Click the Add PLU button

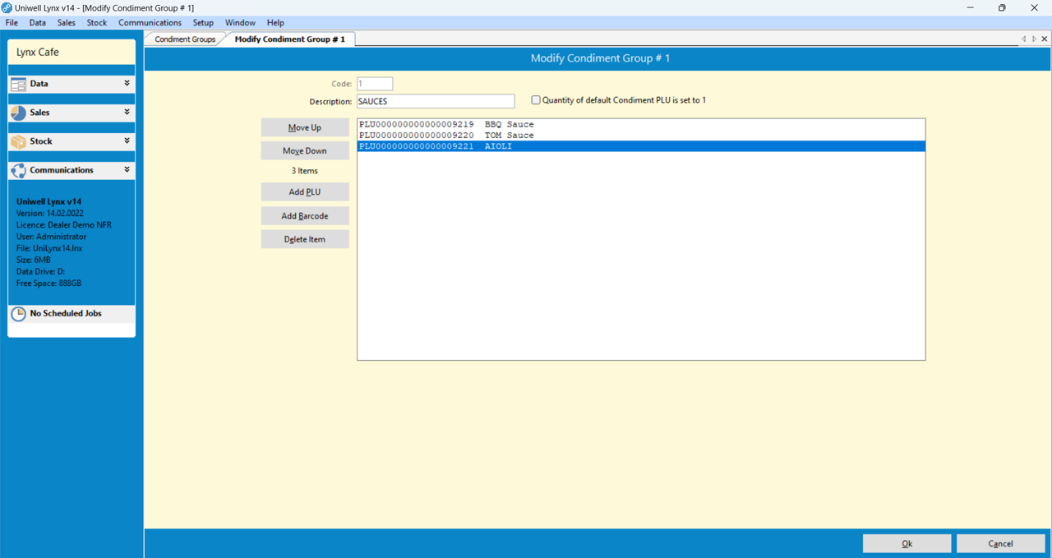click(305, 192)
